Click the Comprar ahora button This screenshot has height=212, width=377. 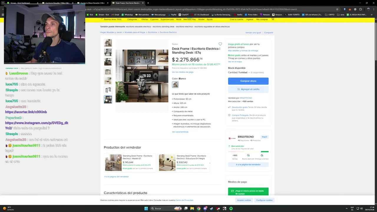click(x=248, y=81)
